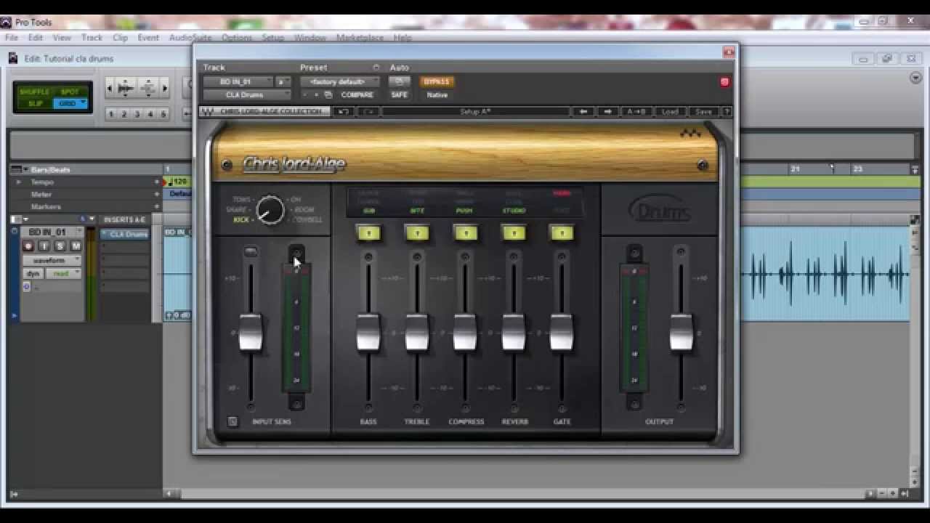Go to previous preset with left arrow
The height and width of the screenshot is (523, 930).
583,111
